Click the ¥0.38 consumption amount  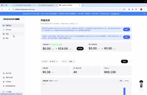pyautogui.click(x=46, y=72)
